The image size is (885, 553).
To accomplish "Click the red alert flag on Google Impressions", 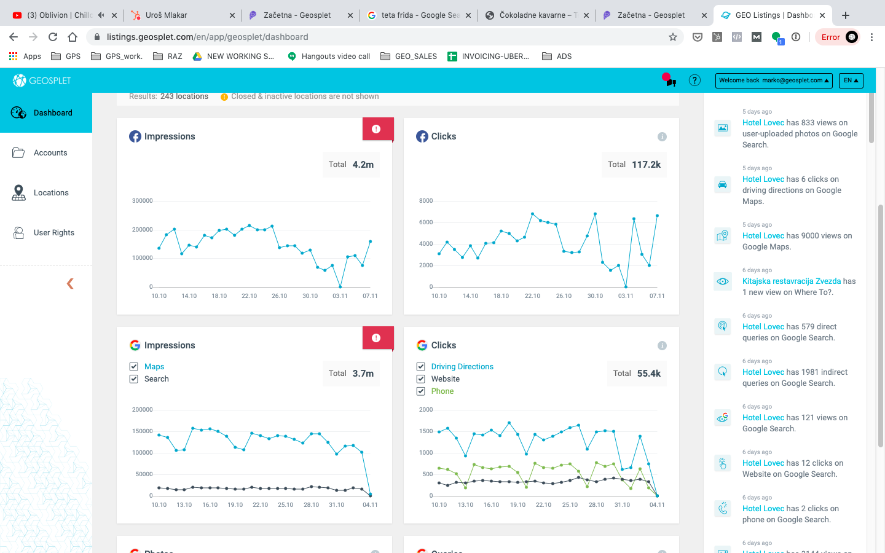I will point(377,338).
